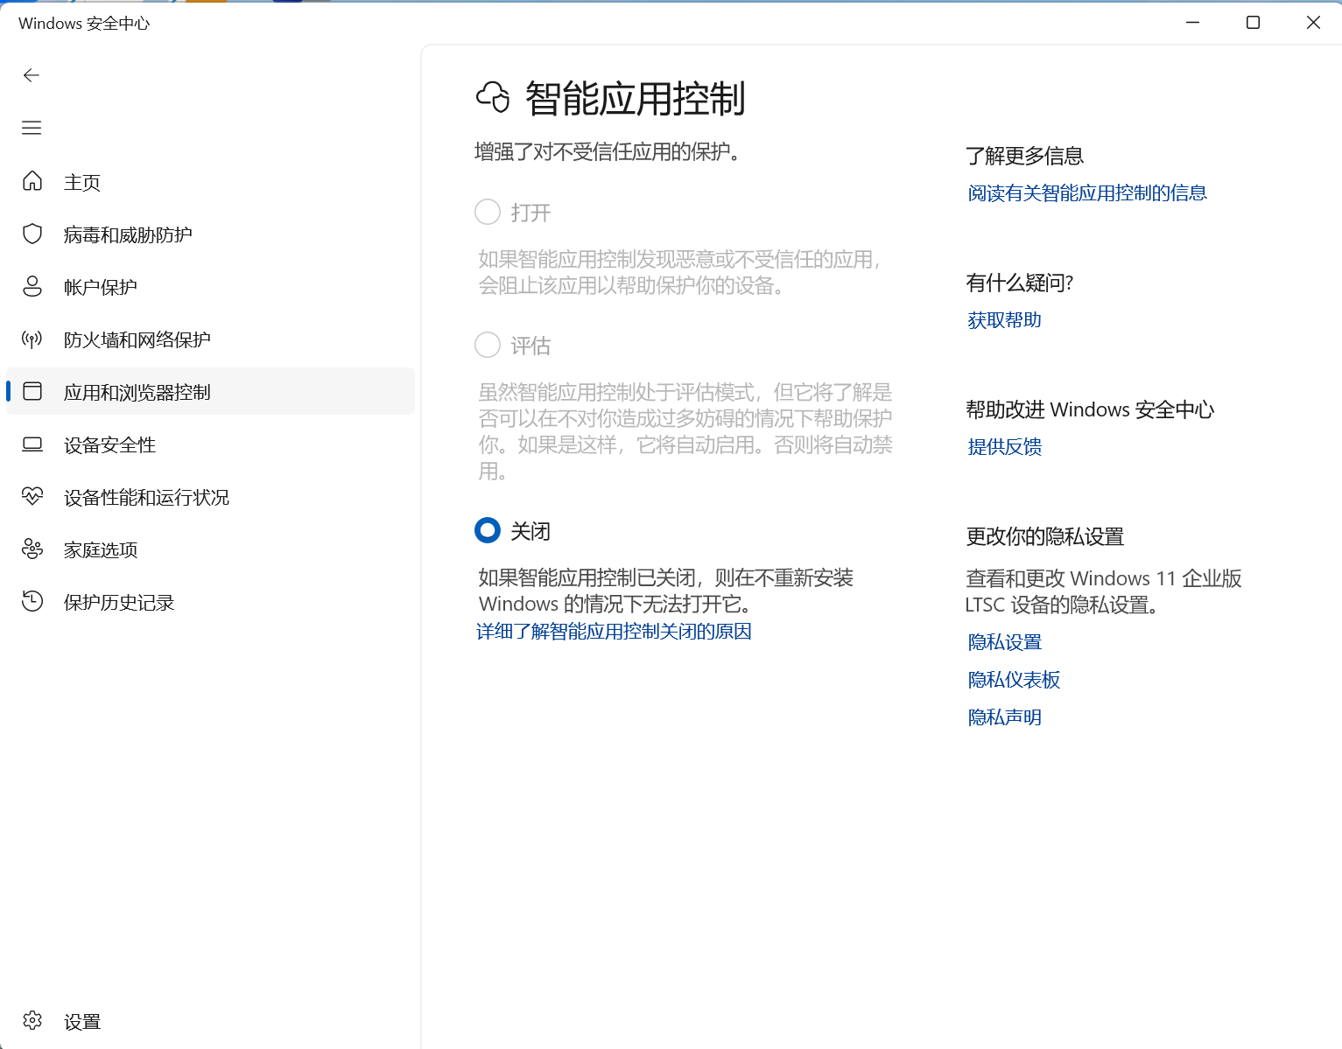1342x1049 pixels.
Task: Select the 评估 radio option
Action: coord(488,345)
